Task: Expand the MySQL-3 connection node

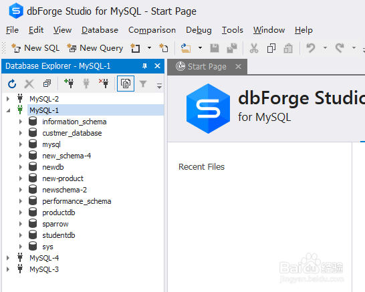Action: coord(8,269)
